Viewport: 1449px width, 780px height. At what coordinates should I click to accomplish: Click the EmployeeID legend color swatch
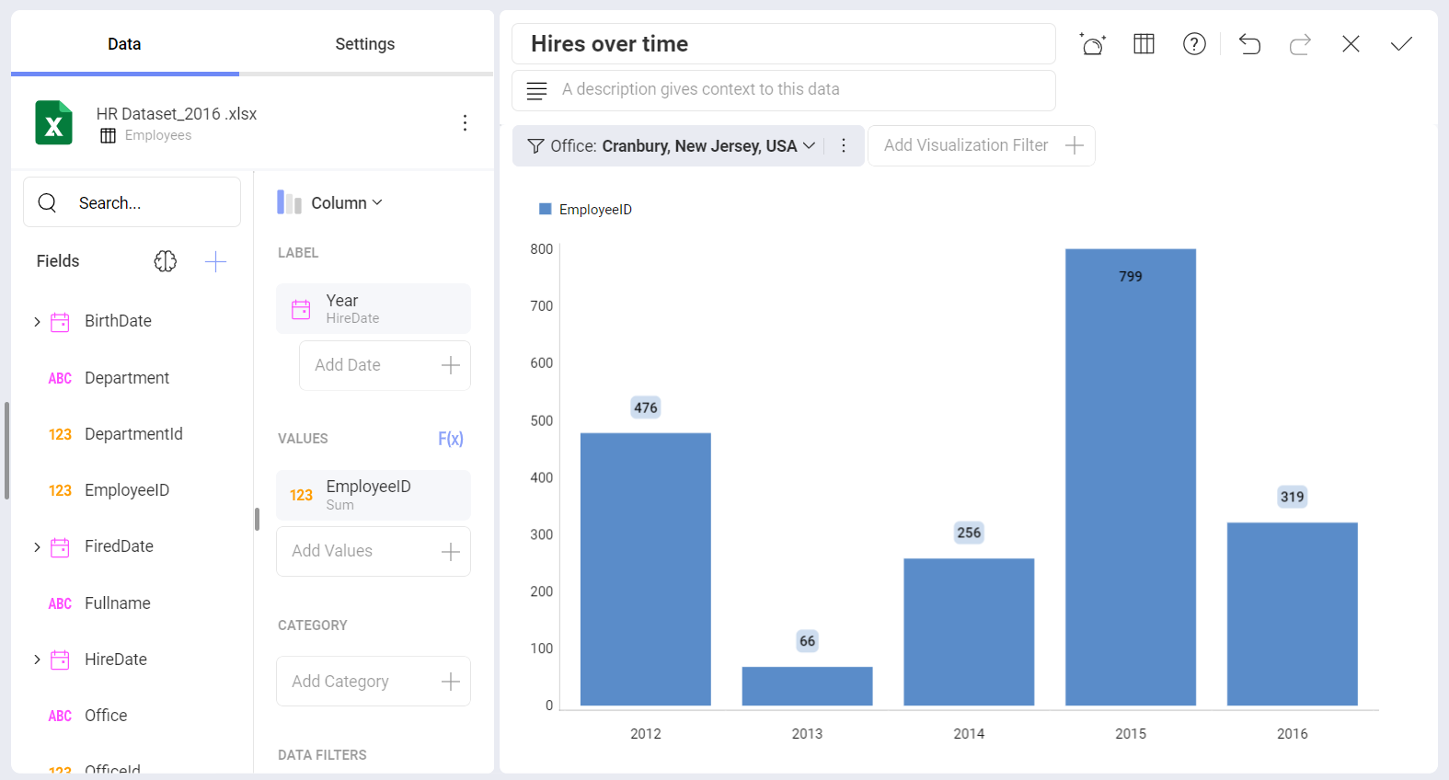[x=545, y=210]
